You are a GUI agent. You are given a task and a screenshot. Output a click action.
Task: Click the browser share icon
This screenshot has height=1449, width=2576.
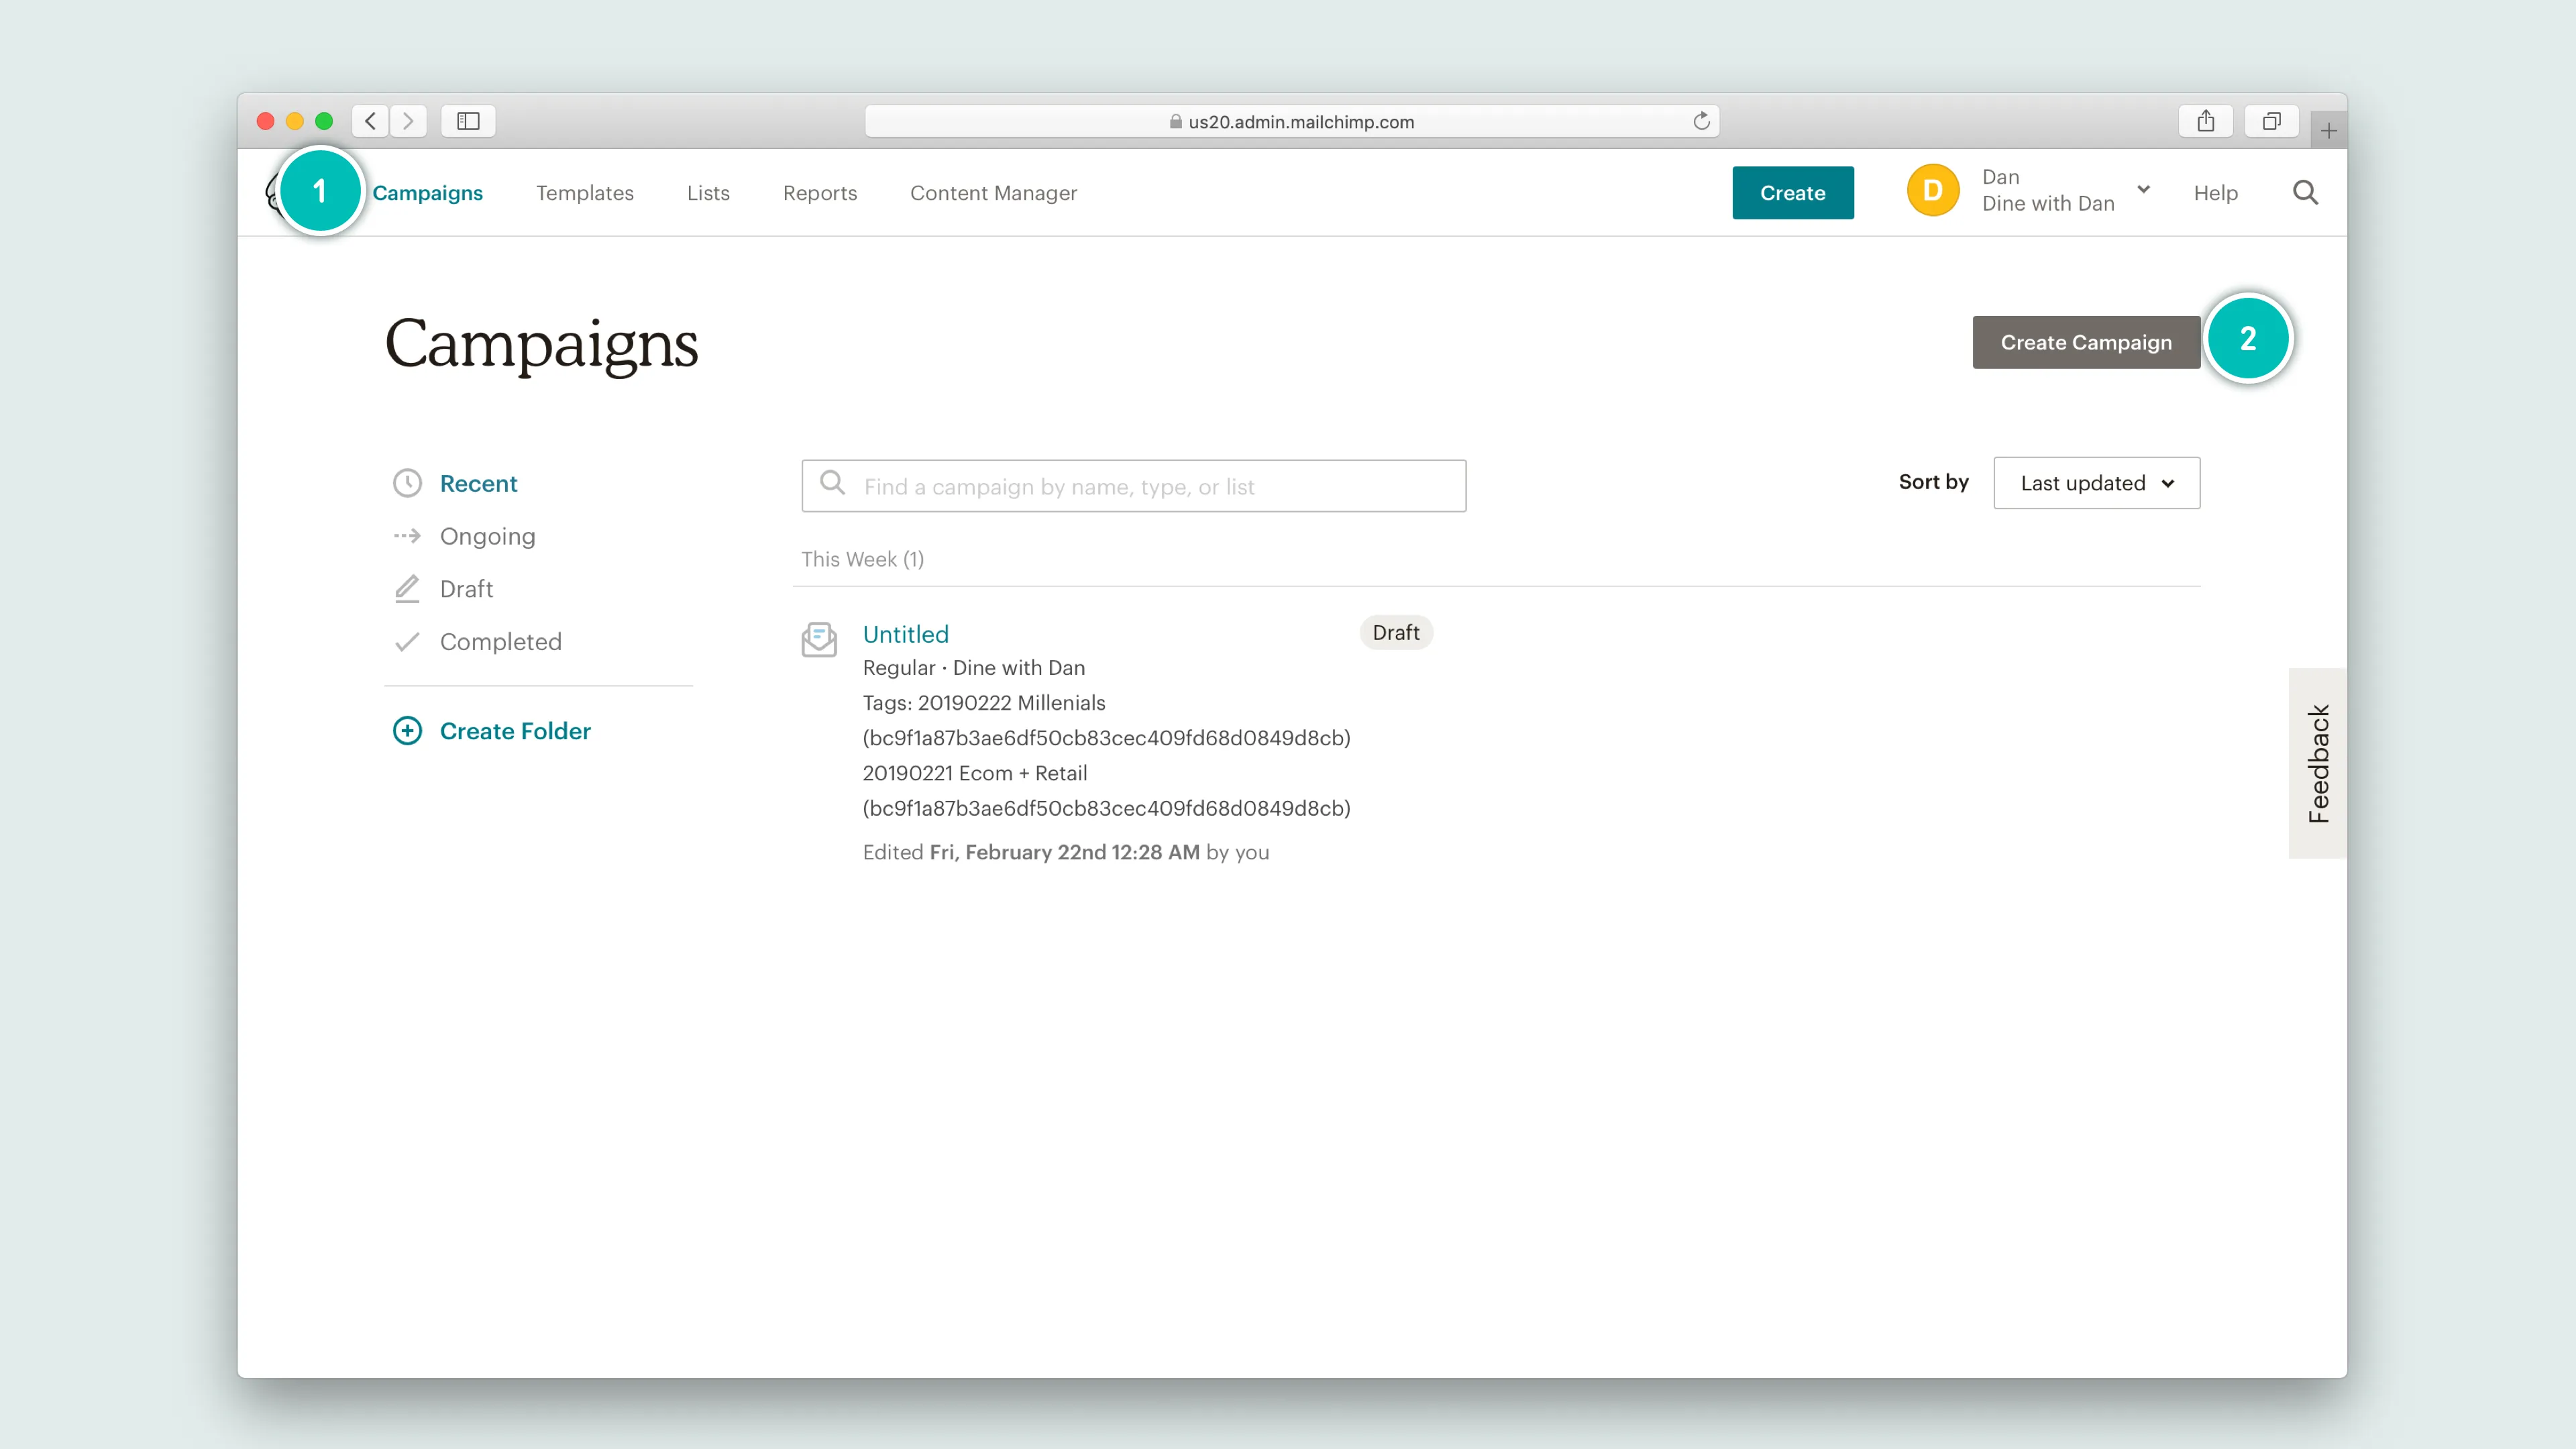pos(2205,121)
